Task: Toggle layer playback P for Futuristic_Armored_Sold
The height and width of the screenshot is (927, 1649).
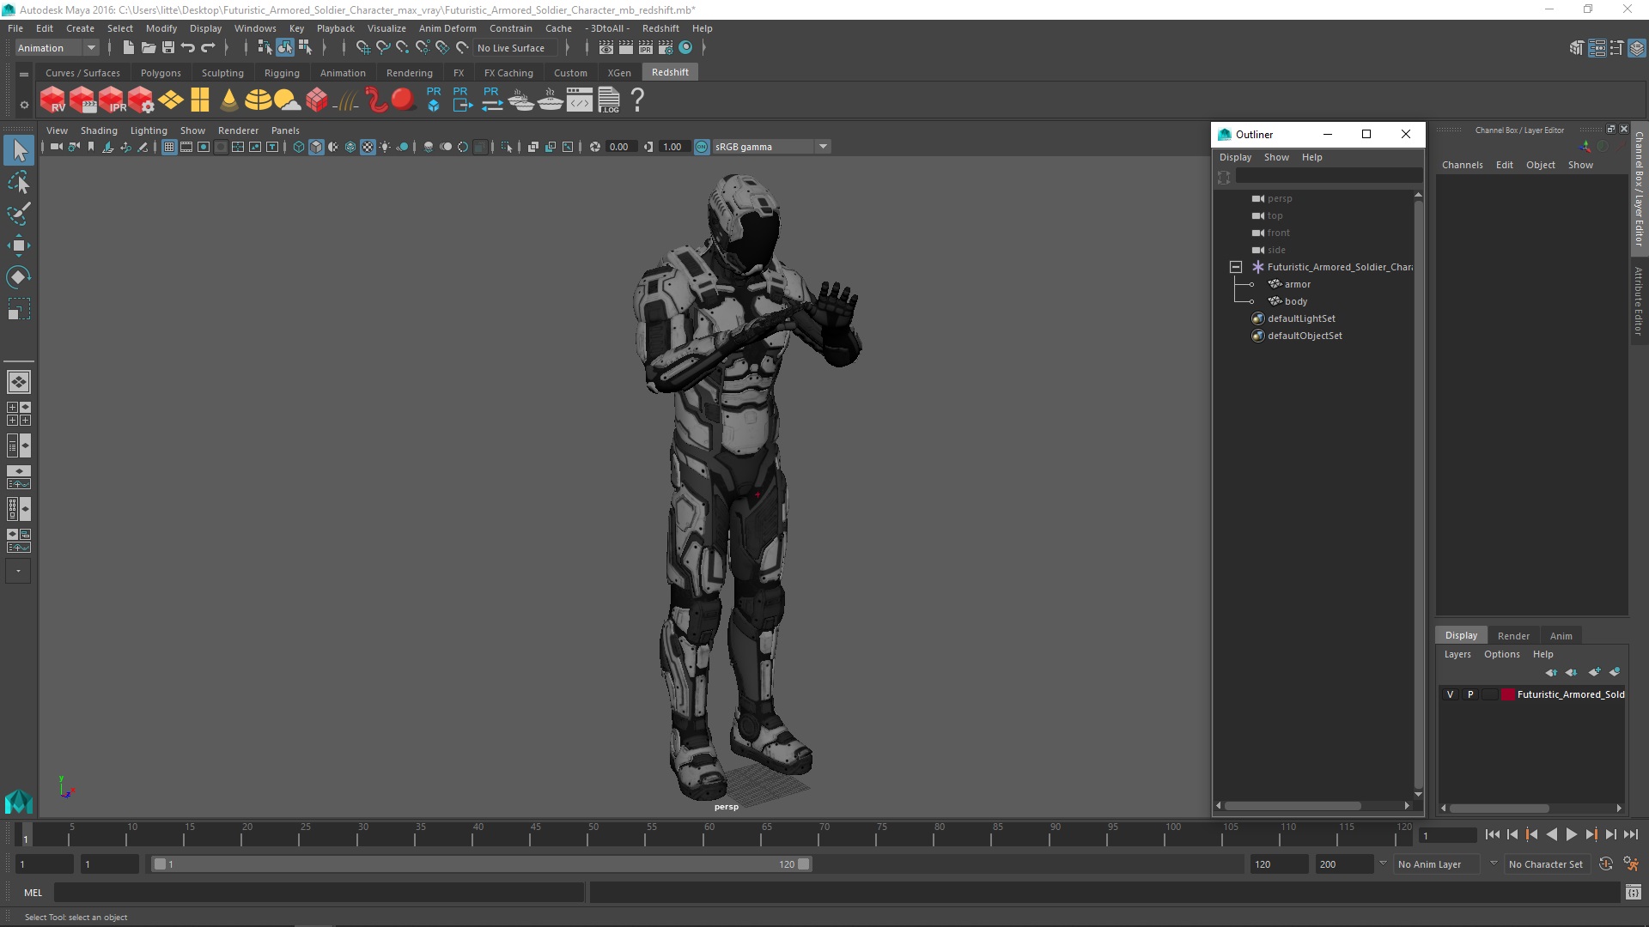Action: (1470, 694)
